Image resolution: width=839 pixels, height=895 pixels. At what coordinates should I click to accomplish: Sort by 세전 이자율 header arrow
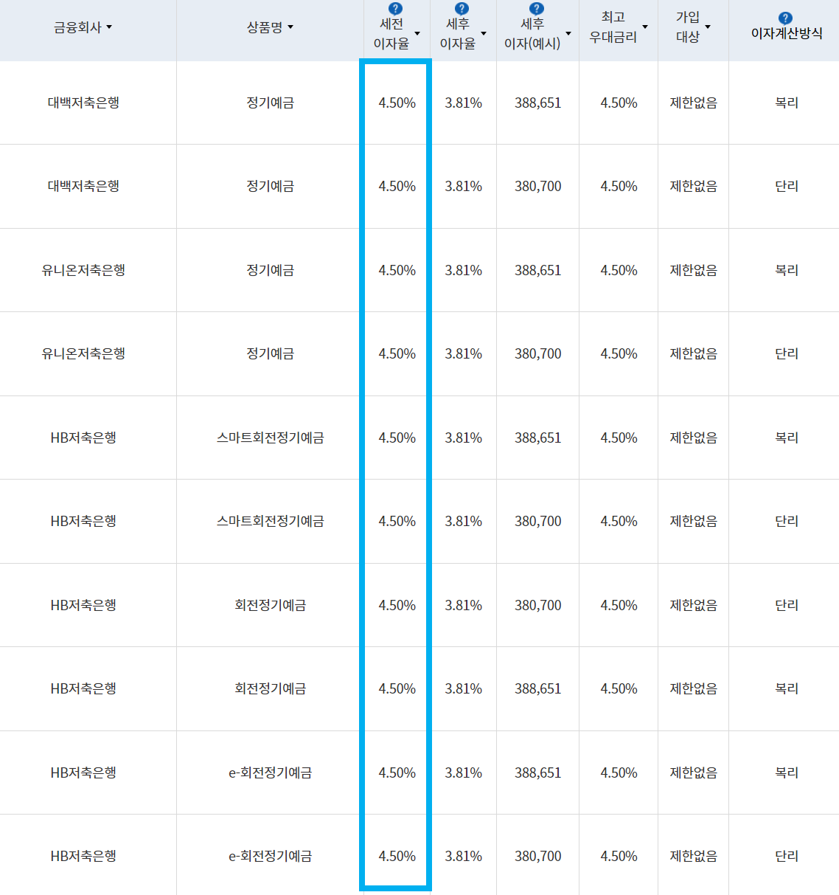[x=417, y=34]
